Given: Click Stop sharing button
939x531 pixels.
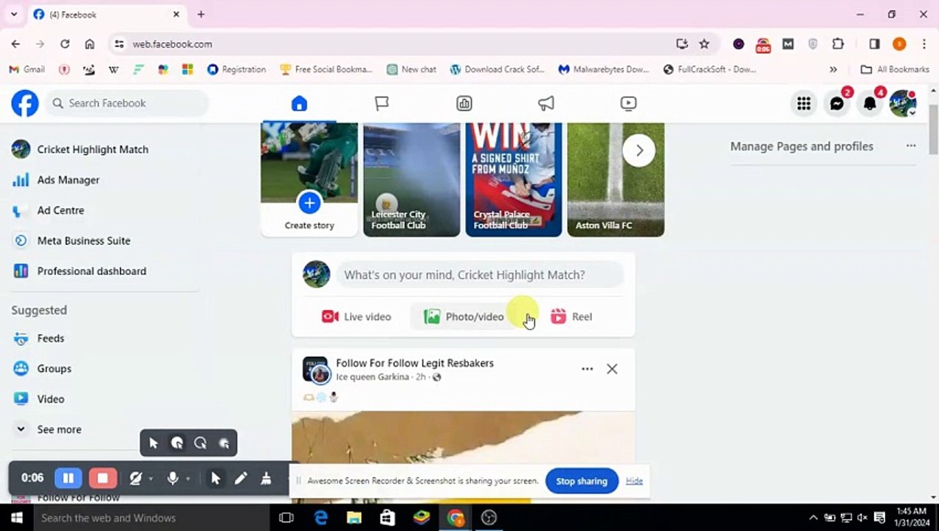Looking at the screenshot, I should click(x=582, y=481).
